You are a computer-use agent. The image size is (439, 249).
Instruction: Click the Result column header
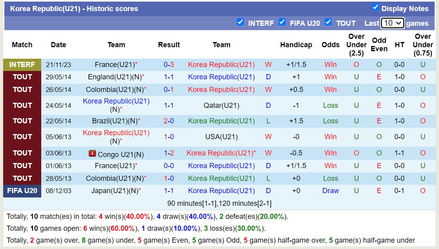pyautogui.click(x=169, y=45)
